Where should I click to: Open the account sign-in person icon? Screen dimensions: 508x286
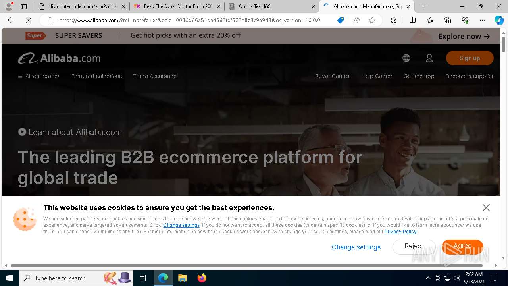point(429,58)
